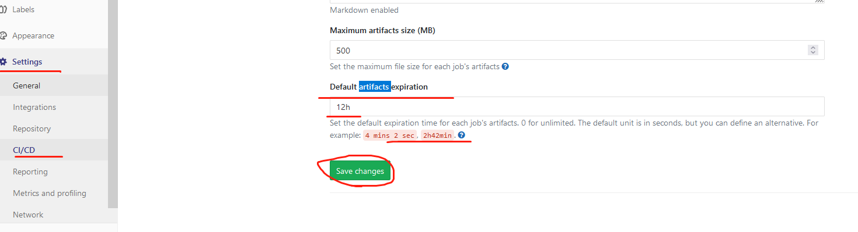Open Labels in the admin sidebar
Screen dimensions: 858x232
23,9
